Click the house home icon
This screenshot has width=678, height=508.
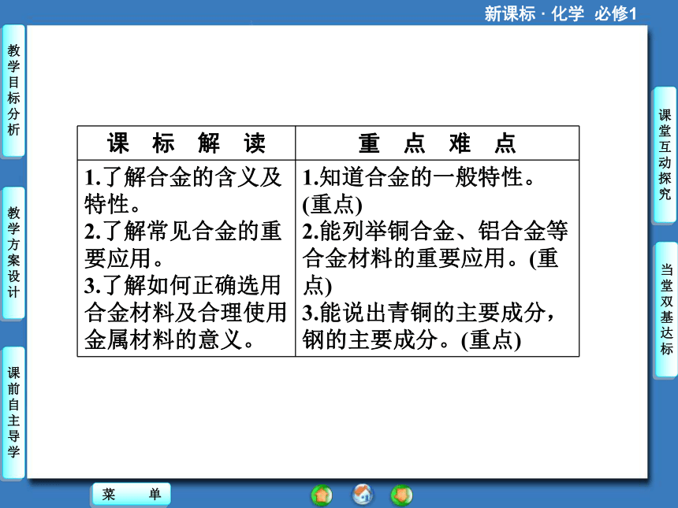[363, 495]
